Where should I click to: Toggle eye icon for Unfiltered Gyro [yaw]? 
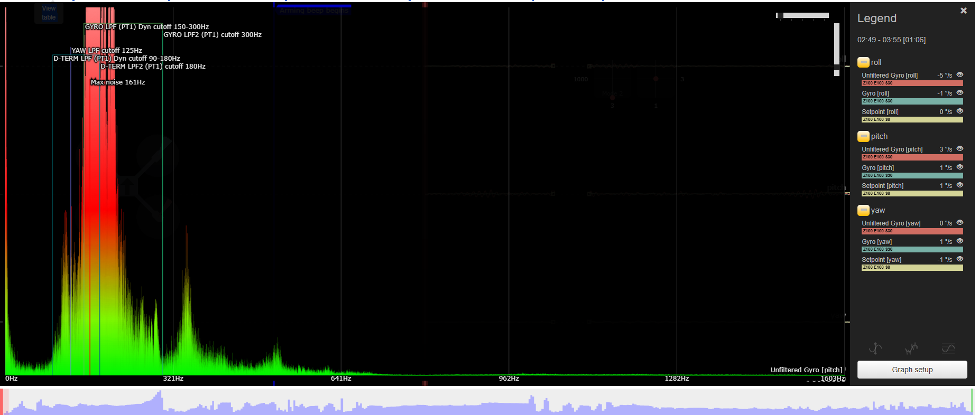tap(959, 223)
